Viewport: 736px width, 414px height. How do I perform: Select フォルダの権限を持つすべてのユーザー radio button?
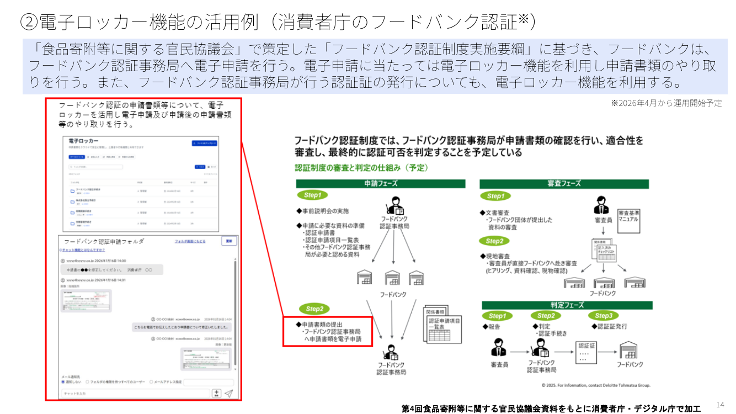coord(87,382)
